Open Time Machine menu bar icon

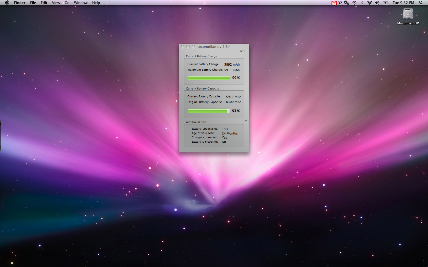[354, 3]
